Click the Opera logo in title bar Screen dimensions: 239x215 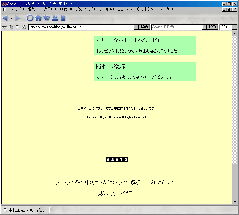(4, 4)
